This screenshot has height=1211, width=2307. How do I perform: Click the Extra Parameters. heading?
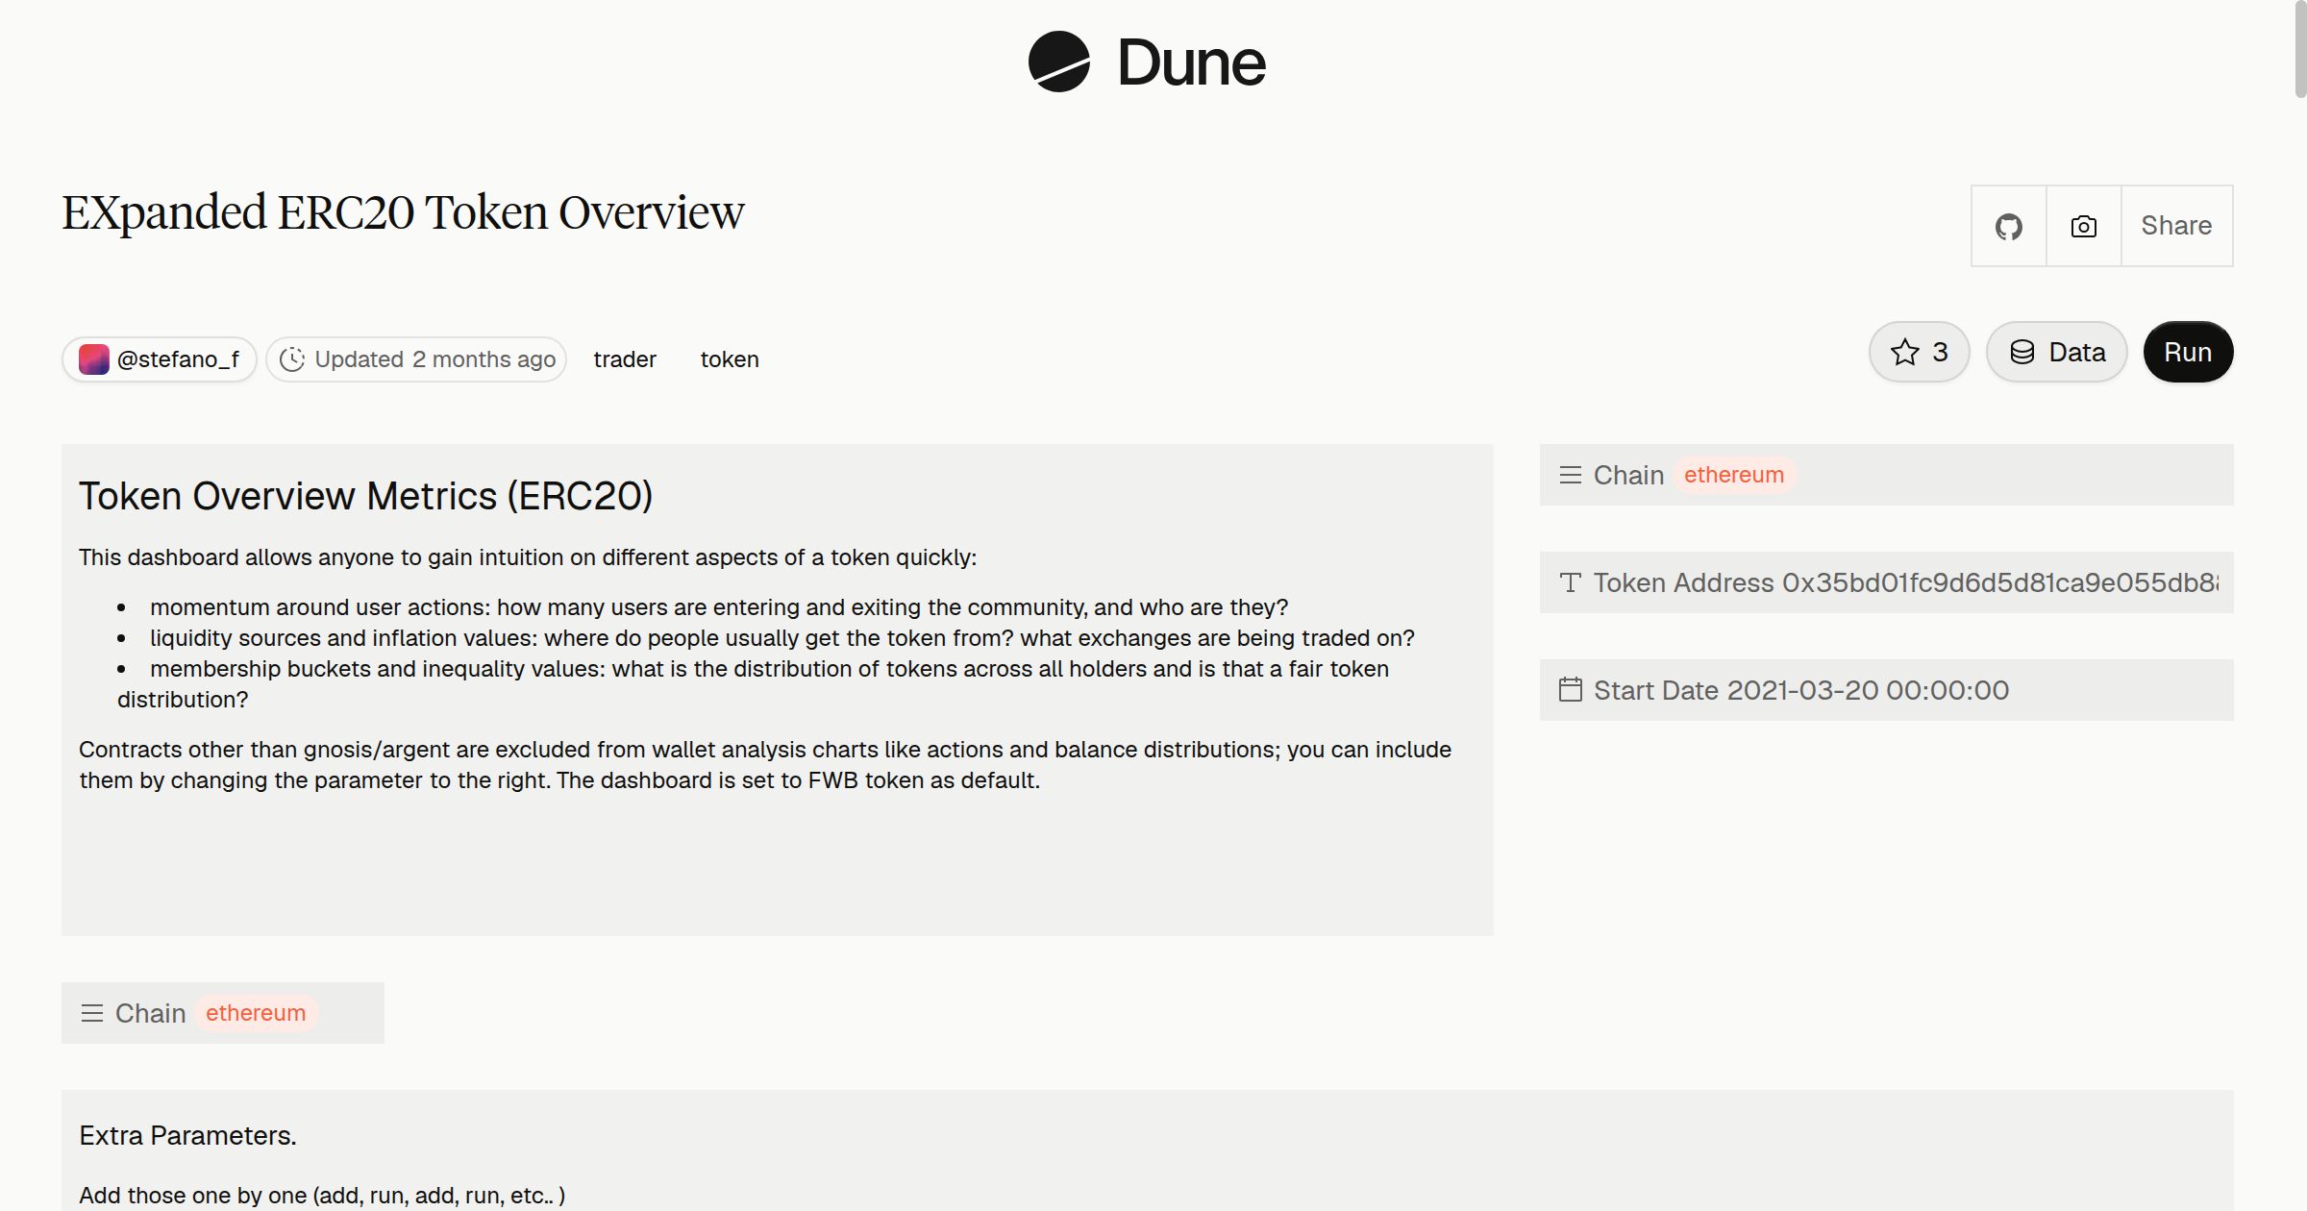(187, 1136)
